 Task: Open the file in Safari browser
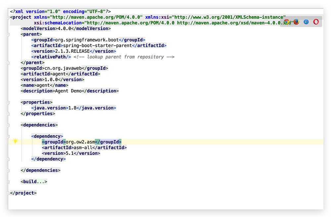tap(306, 22)
